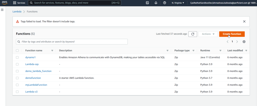Click the search magnifier in top bar
This screenshot has height=106, width=257.
(31, 3)
